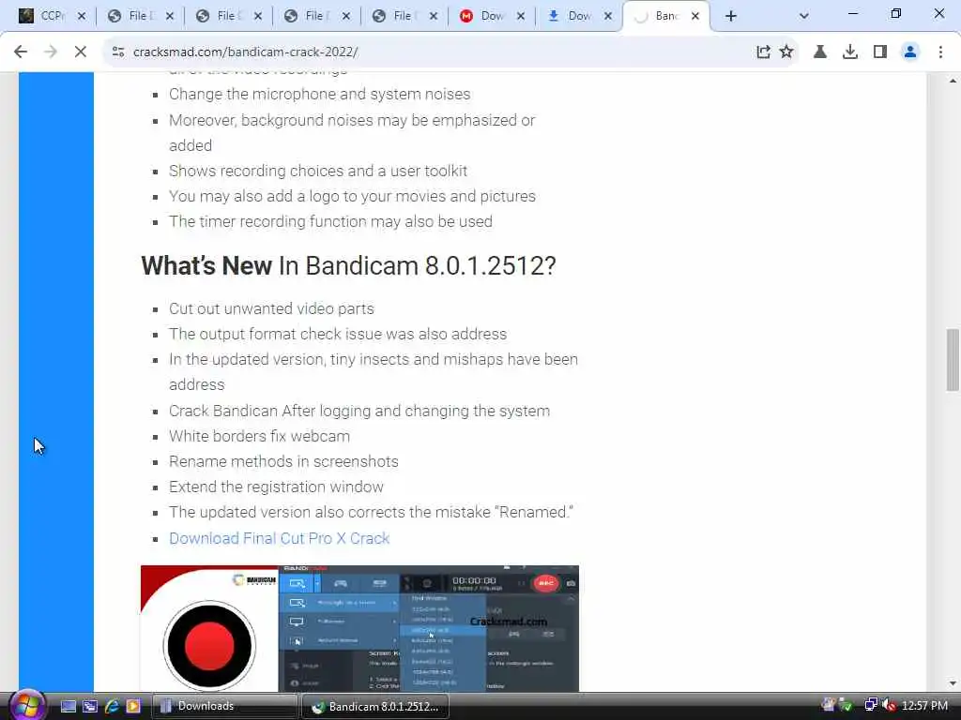The width and height of the screenshot is (961, 720).
Task: Open the Chrome profile avatar
Action: click(x=910, y=52)
